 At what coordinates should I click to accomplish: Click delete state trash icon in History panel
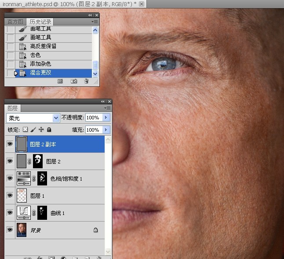(86, 81)
